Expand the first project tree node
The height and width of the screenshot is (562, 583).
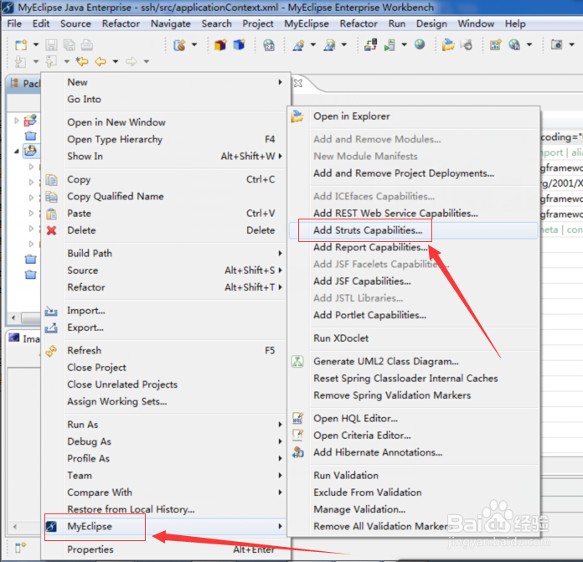pyautogui.click(x=17, y=121)
